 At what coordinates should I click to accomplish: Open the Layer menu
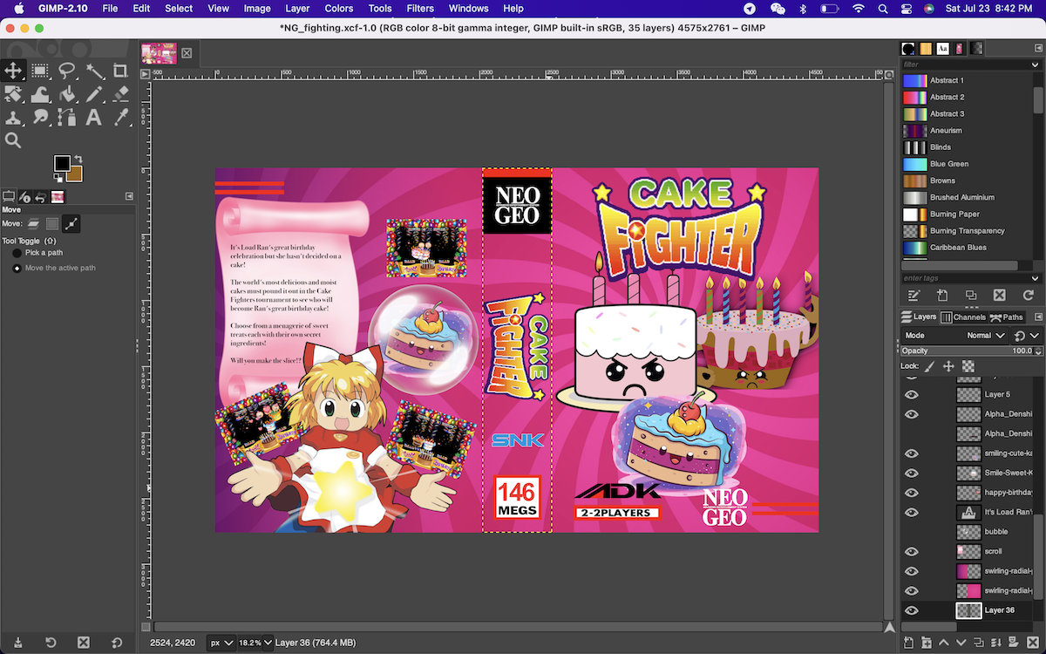tap(297, 8)
